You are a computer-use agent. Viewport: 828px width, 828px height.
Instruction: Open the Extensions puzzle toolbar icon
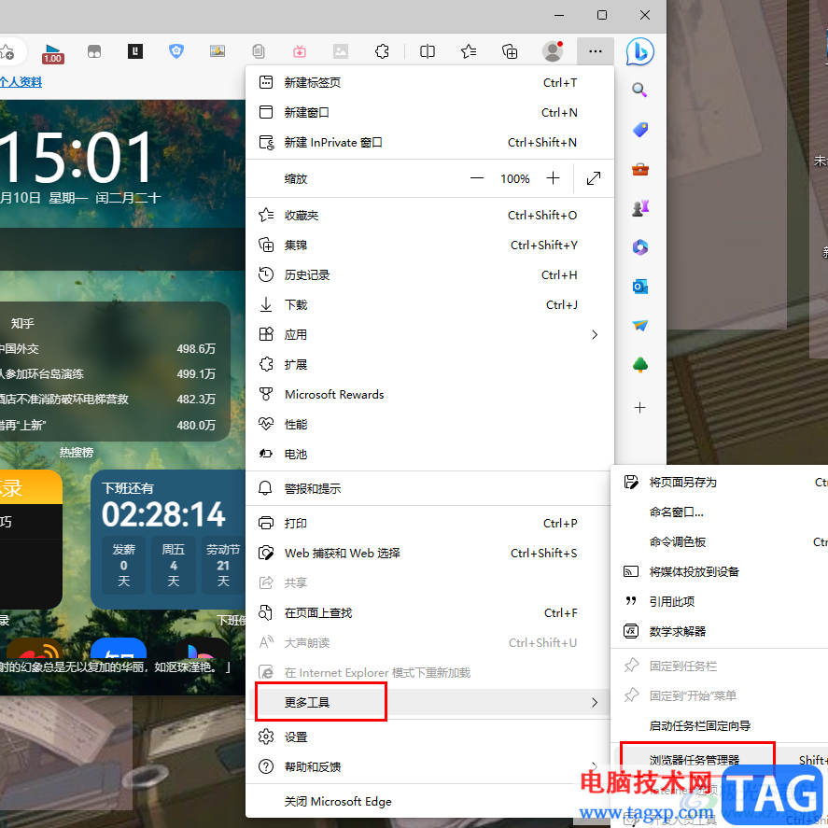[x=382, y=51]
